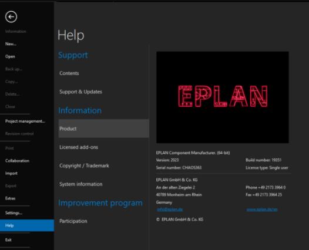Click the back arrow circle icon
The image size is (309, 250).
[x=11, y=17]
